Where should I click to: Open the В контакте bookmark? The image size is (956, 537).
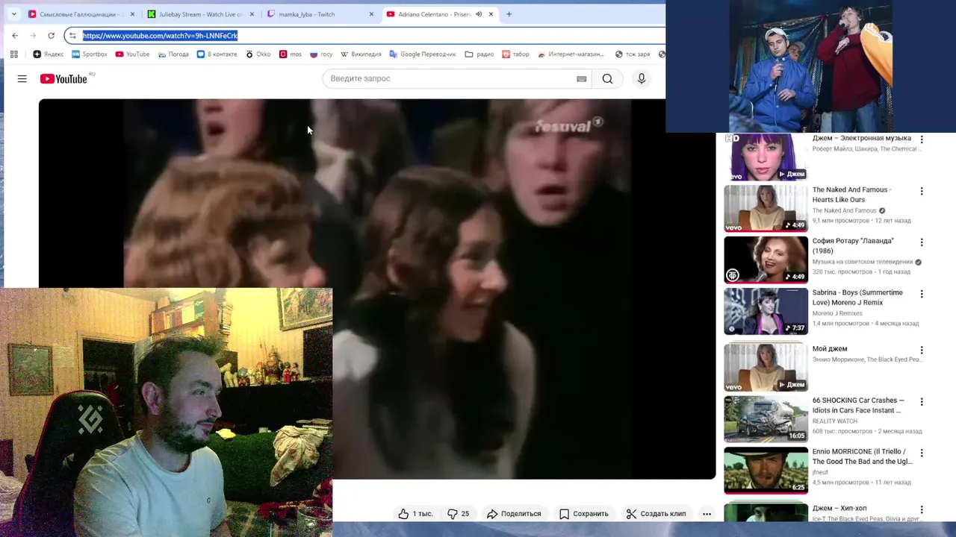point(217,54)
